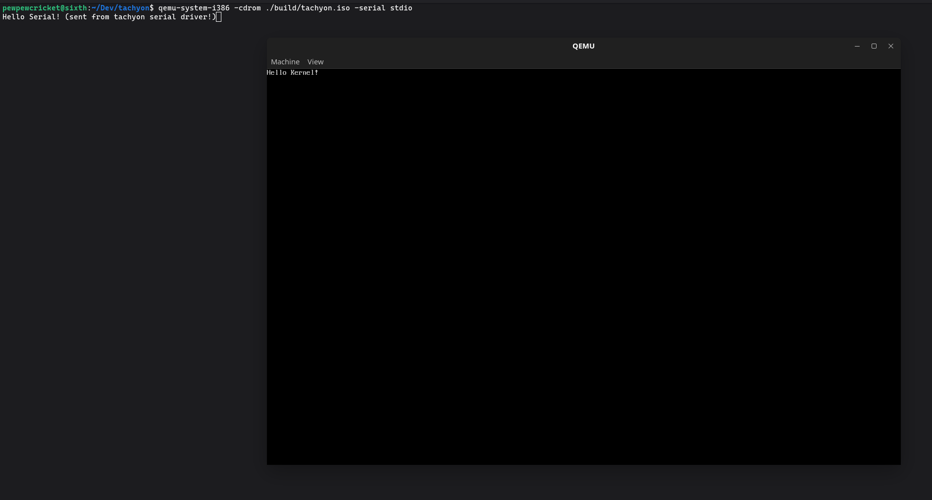
Task: Click the "Hello Serial!" output line in terminal
Action: pyautogui.click(x=109, y=17)
